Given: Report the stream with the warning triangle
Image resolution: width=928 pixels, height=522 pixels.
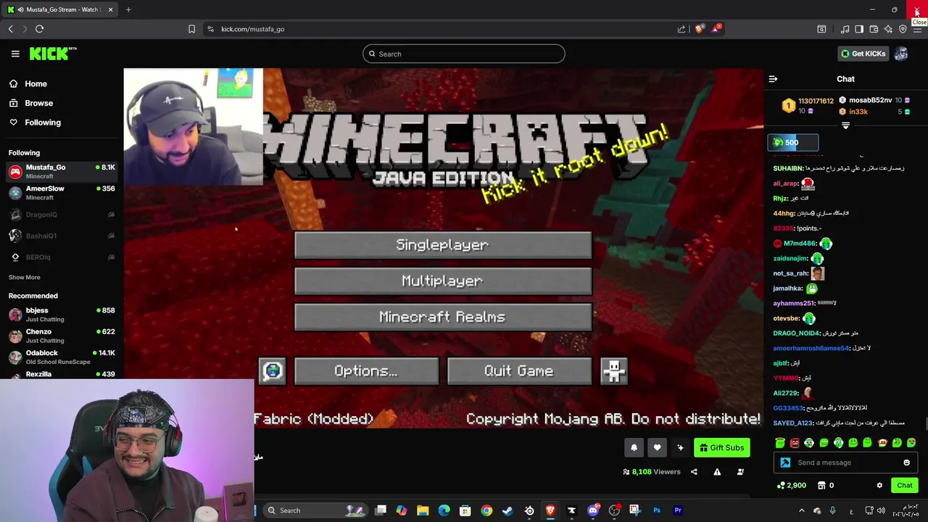Looking at the screenshot, I should click(x=717, y=472).
